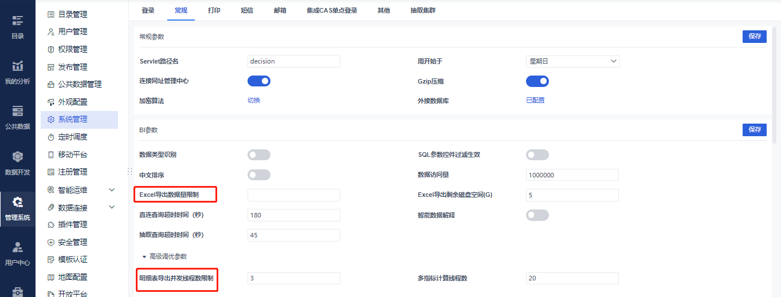Enable 数据类型识别 switch
This screenshot has width=781, height=297.
click(258, 155)
